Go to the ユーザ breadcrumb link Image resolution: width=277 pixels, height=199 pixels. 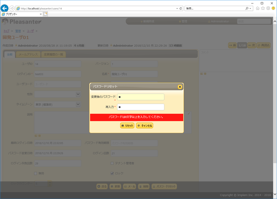pyautogui.click(x=30, y=31)
